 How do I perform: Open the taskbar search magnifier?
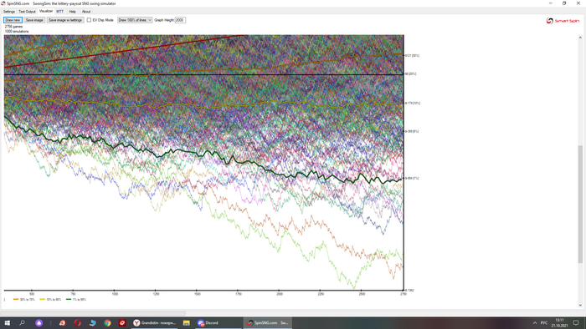pos(22,322)
